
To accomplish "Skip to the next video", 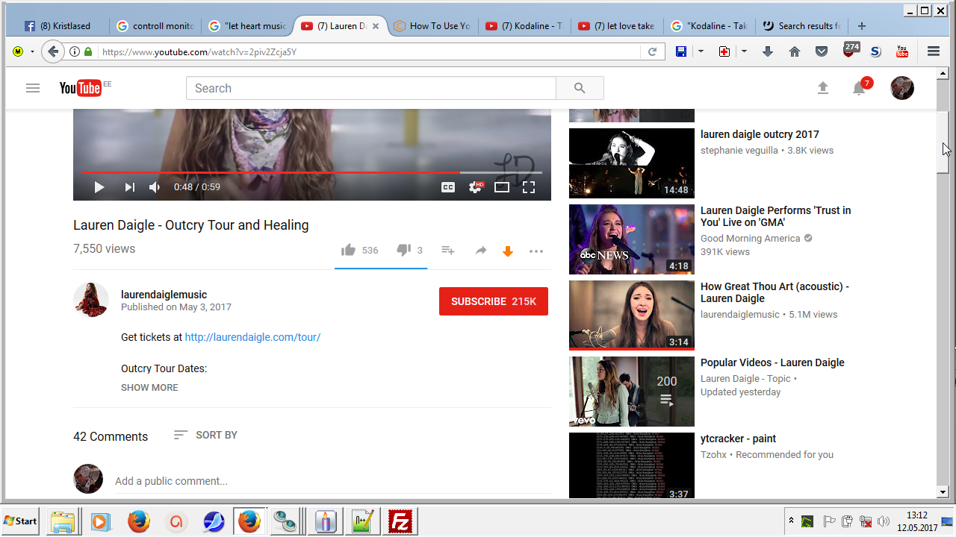I will tap(130, 187).
